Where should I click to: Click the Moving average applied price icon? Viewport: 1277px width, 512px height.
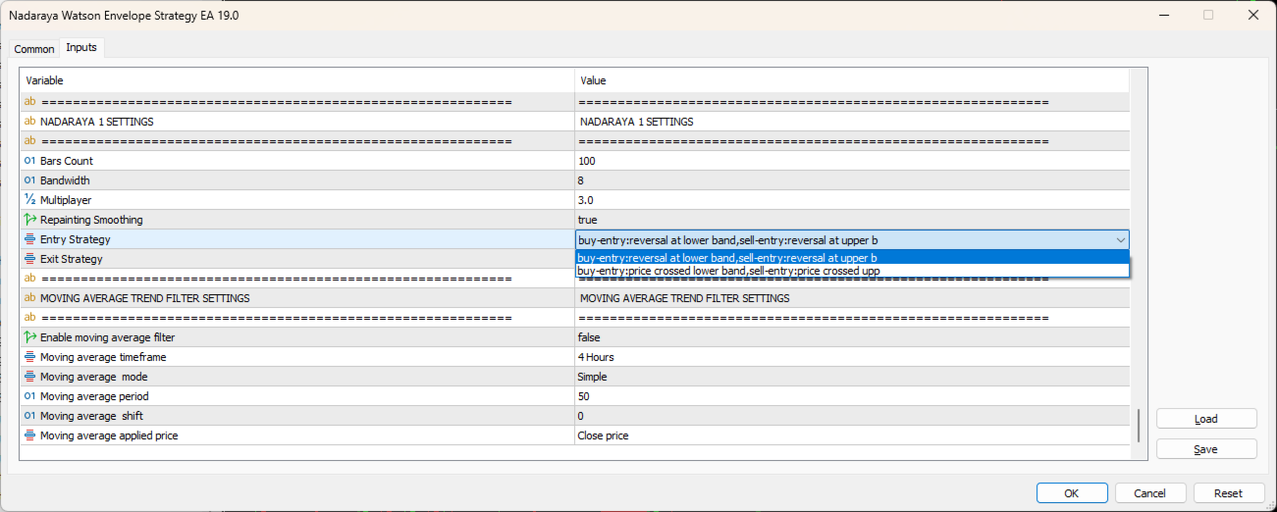[x=29, y=435]
